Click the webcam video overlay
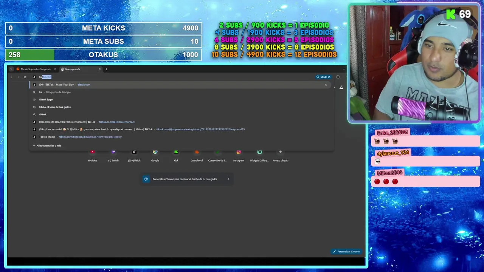484x272 pixels. [x=414, y=63]
